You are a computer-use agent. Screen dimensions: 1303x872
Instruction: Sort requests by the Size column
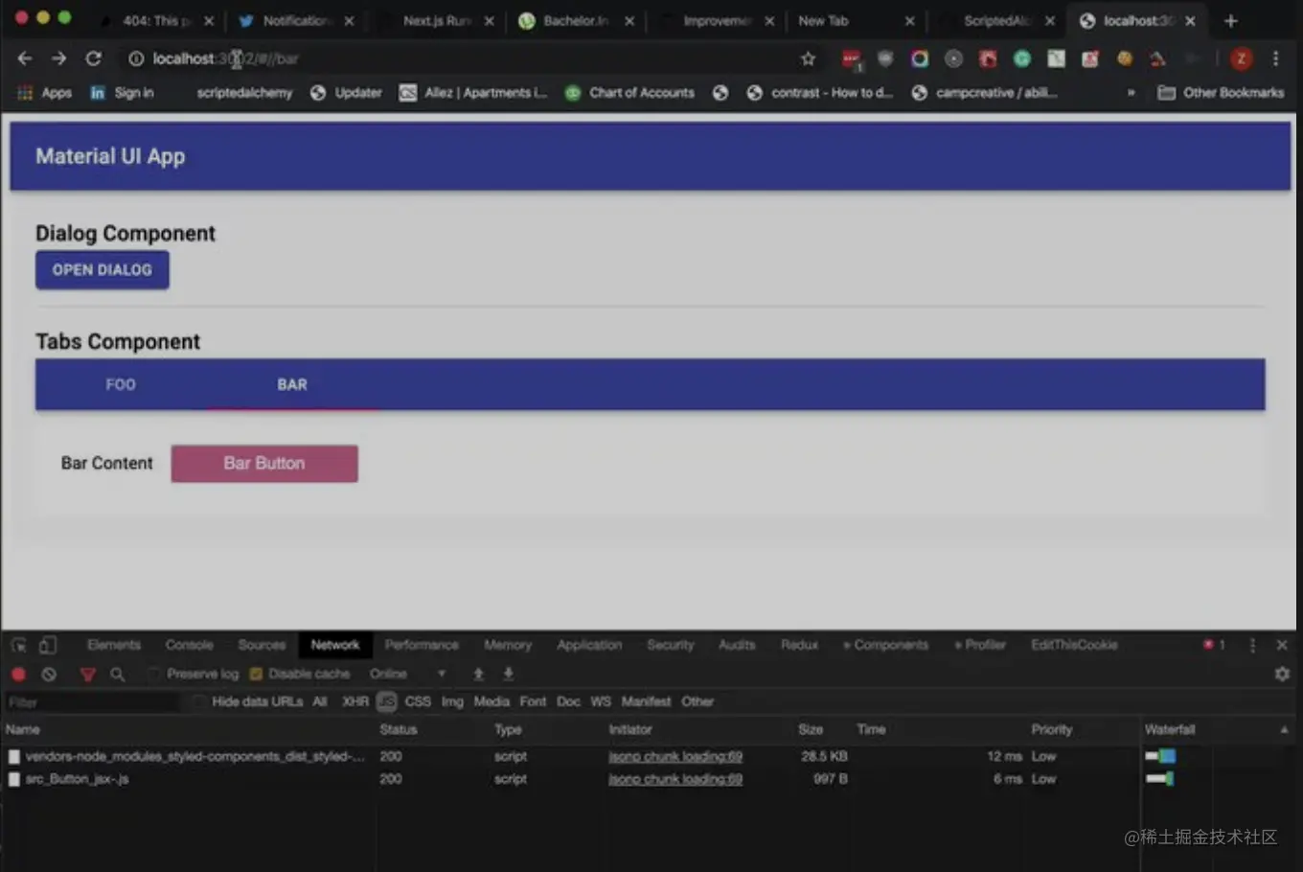811,729
